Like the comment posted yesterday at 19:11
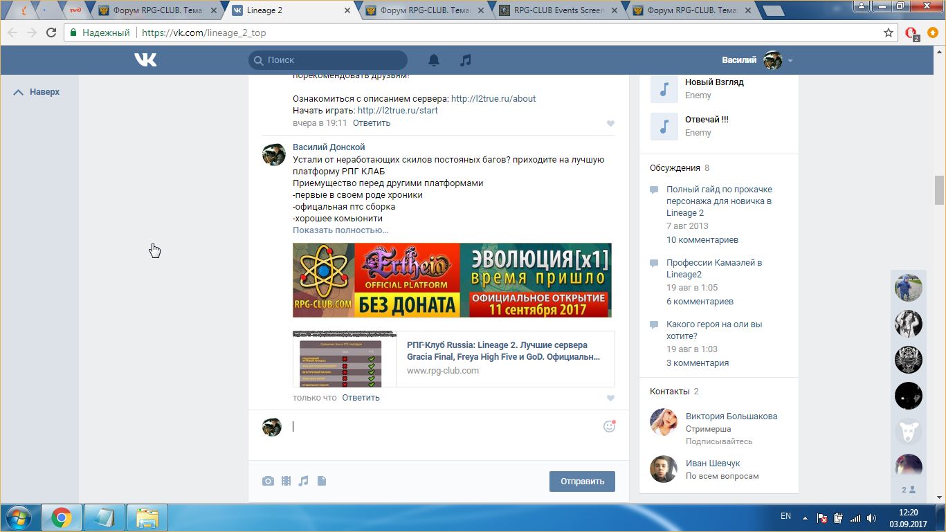 (610, 123)
